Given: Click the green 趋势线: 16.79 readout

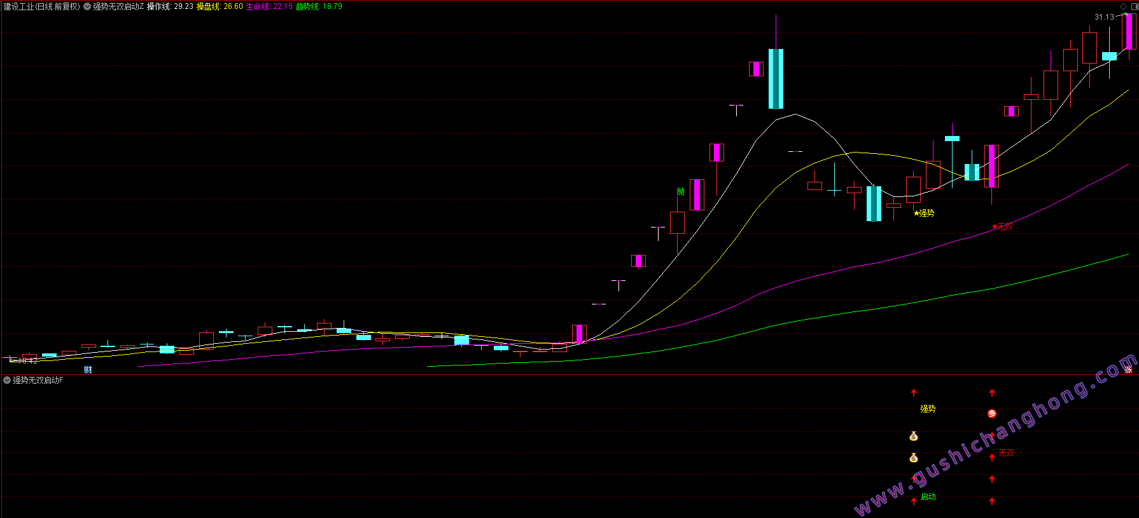Looking at the screenshot, I should click(x=319, y=6).
